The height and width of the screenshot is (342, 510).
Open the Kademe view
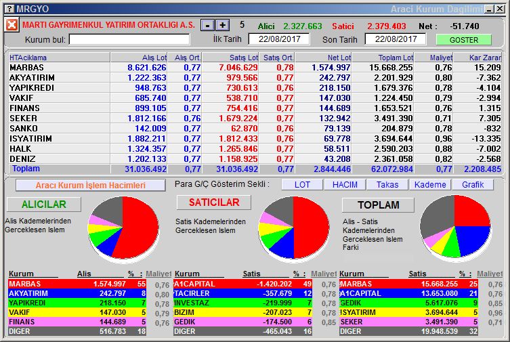430,185
